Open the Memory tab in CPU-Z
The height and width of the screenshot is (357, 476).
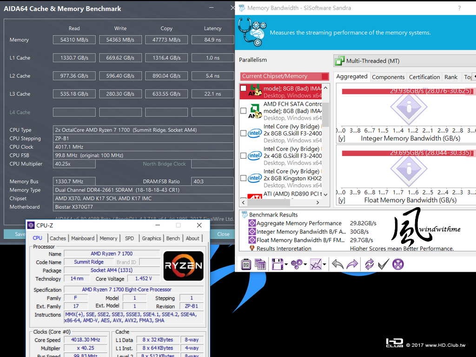click(x=108, y=238)
